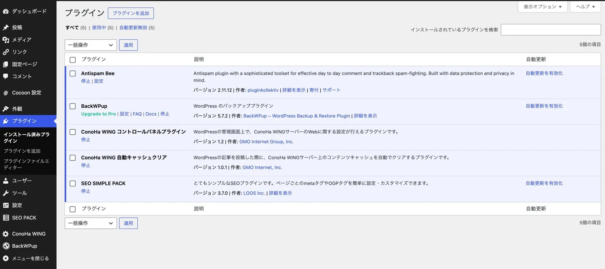
Task: Focus the installed plugins search field
Action: click(x=551, y=30)
